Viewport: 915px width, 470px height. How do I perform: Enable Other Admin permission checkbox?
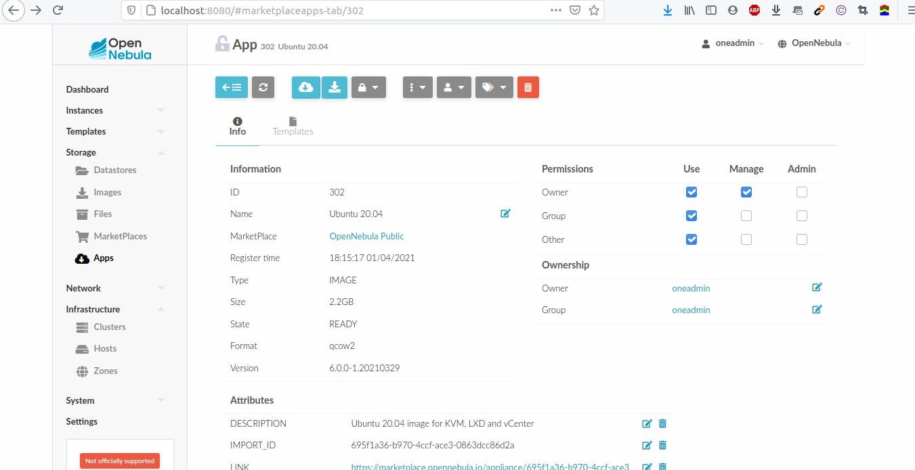802,239
